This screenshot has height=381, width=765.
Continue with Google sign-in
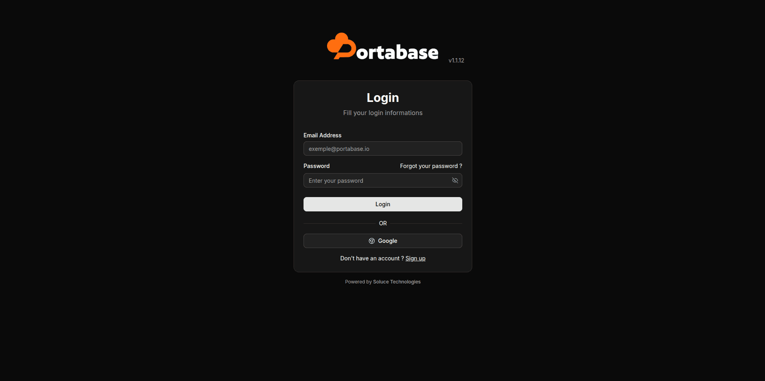tap(382, 241)
